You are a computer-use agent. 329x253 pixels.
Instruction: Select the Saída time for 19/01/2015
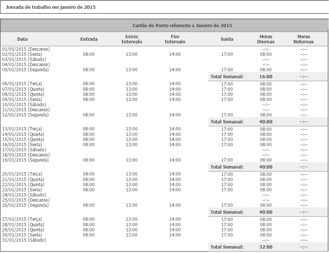click(227, 160)
